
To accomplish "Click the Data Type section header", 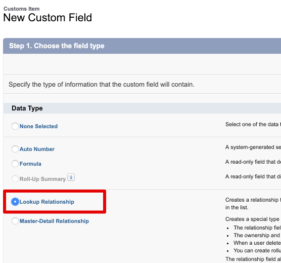I will click(27, 108).
